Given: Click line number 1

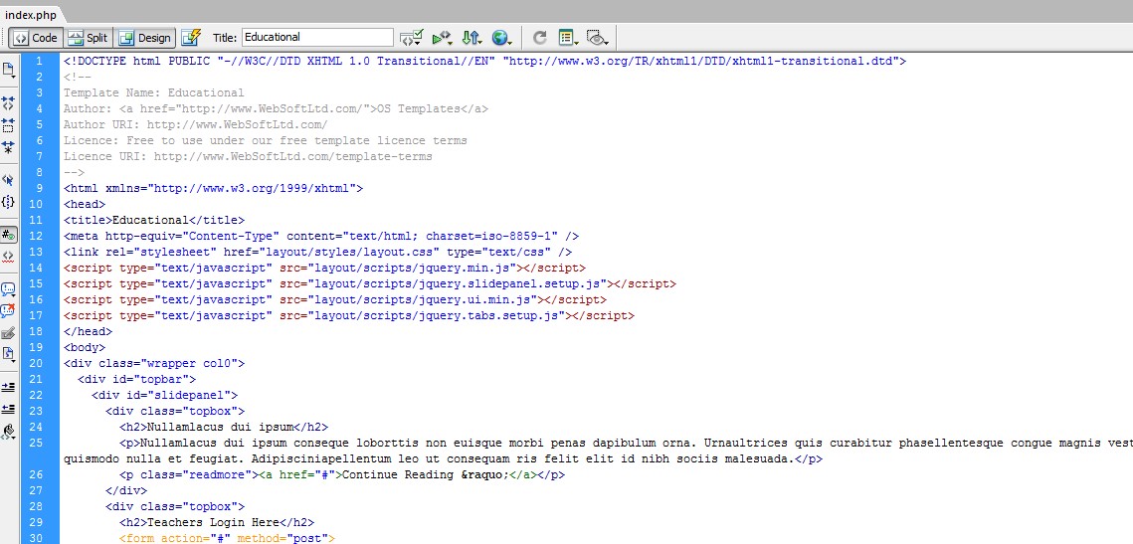Looking at the screenshot, I should (x=39, y=61).
